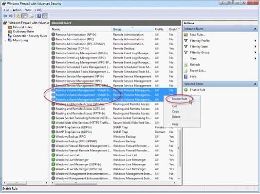Screen dimensions: 260x194
Task: Collapse the Selected Items section
Action: coord(255,84)
